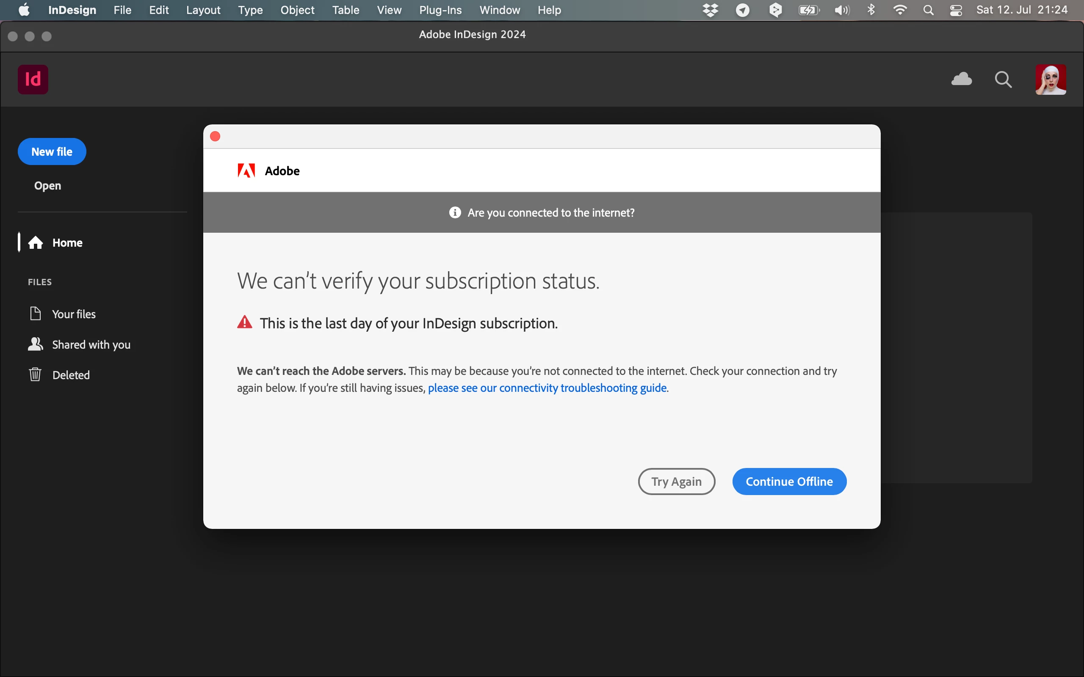Open the Bluetooth menu bar icon
This screenshot has height=677, width=1084.
pyautogui.click(x=871, y=10)
